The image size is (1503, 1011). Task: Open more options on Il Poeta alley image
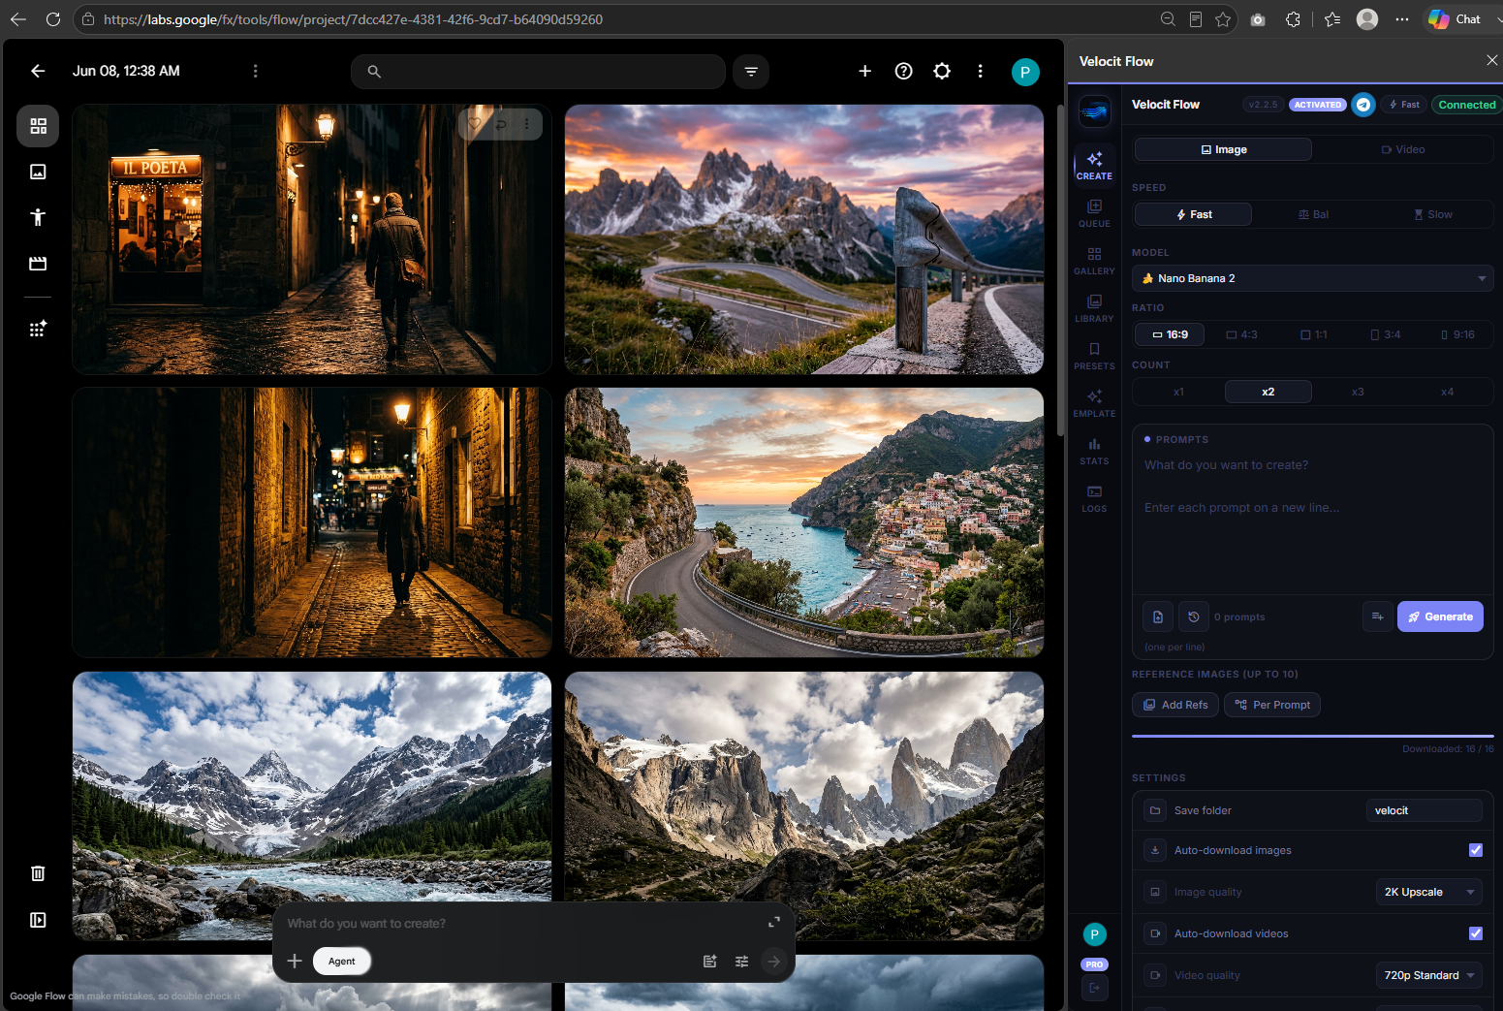point(527,124)
